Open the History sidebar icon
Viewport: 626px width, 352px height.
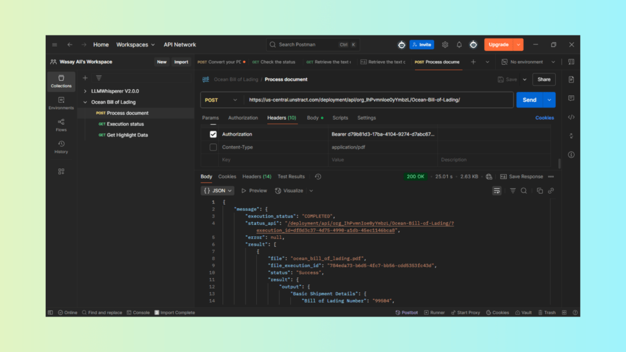(x=61, y=147)
